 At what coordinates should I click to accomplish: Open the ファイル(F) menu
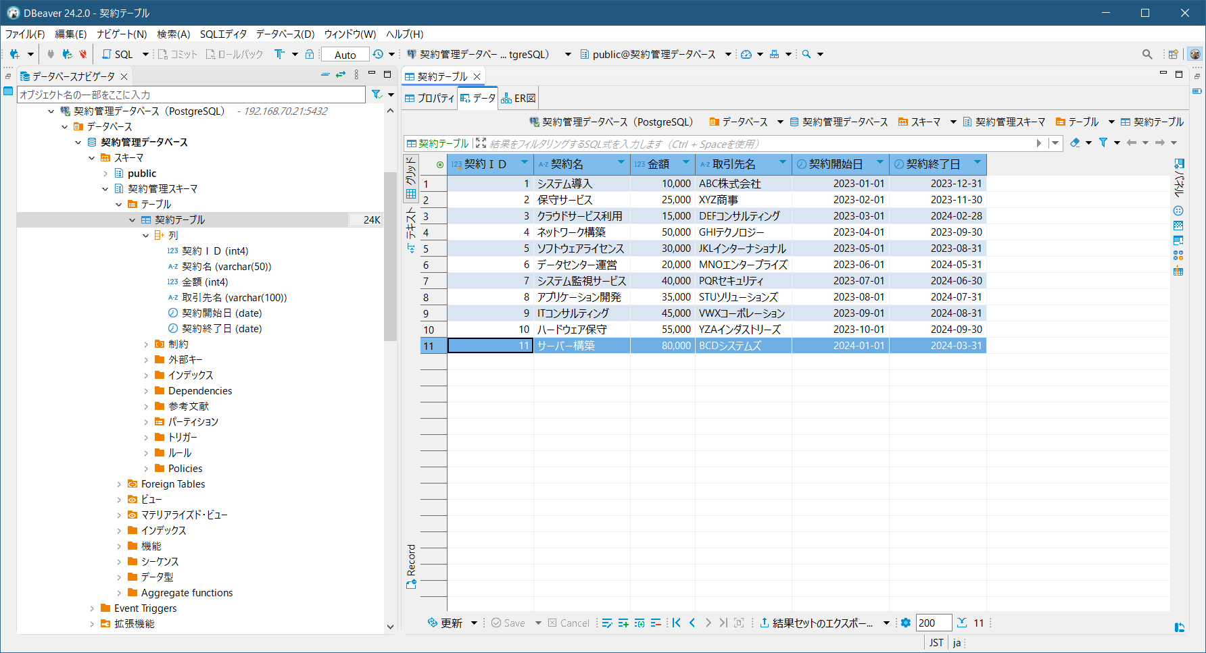pos(25,34)
